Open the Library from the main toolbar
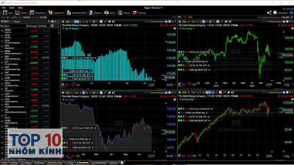Viewport: 294px width, 165px height. click(124, 13)
